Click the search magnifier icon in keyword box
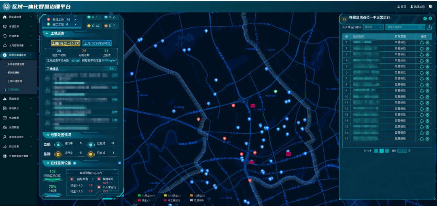437x206 pixels. (420, 27)
